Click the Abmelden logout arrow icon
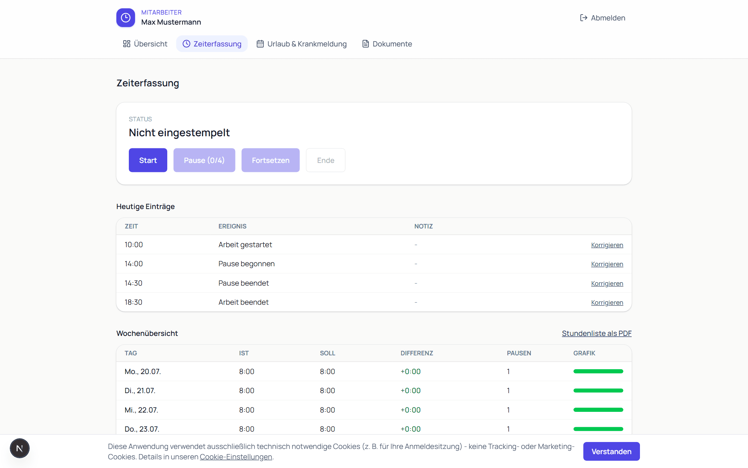Screen dimensions: 748x468 coord(584,18)
